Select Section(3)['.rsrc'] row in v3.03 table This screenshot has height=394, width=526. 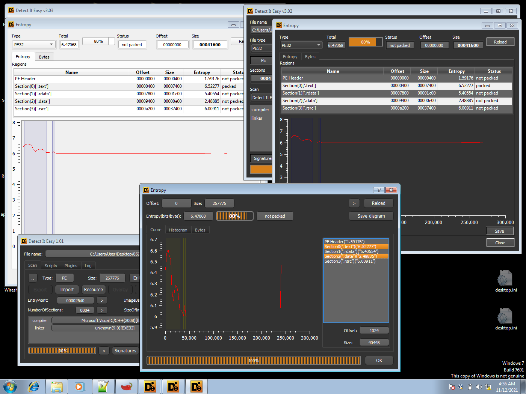128,109
